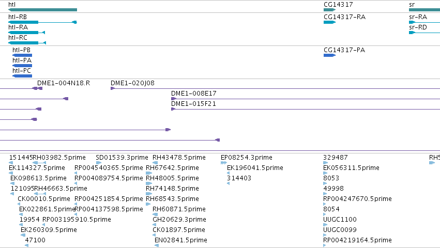Click the sr-RA transcript label

[418, 17]
